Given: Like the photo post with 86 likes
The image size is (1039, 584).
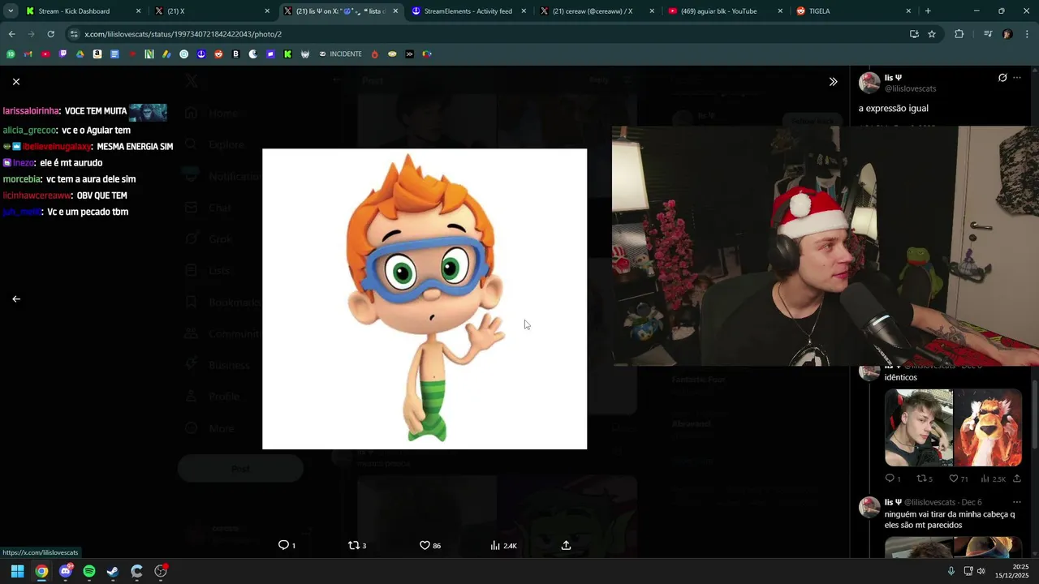Looking at the screenshot, I should (425, 545).
